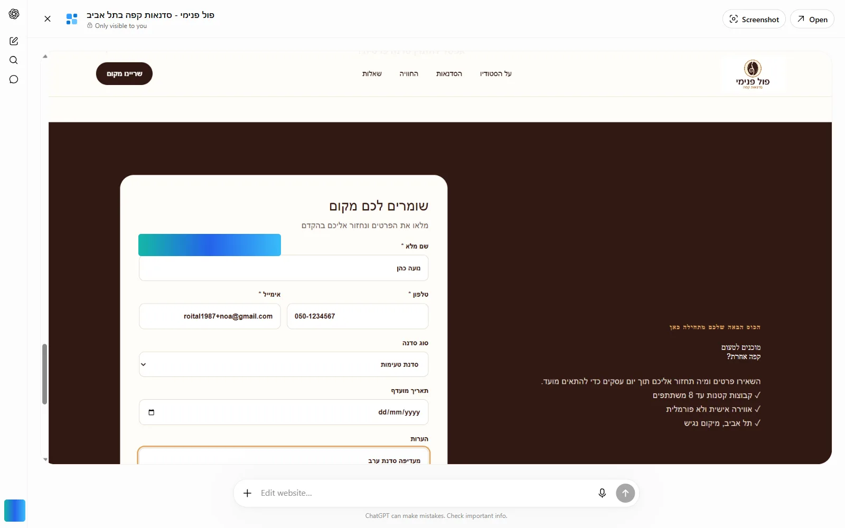Viewport: 845px width, 528px height.
Task: Click the ChatGPT logo icon
Action: [x=14, y=14]
